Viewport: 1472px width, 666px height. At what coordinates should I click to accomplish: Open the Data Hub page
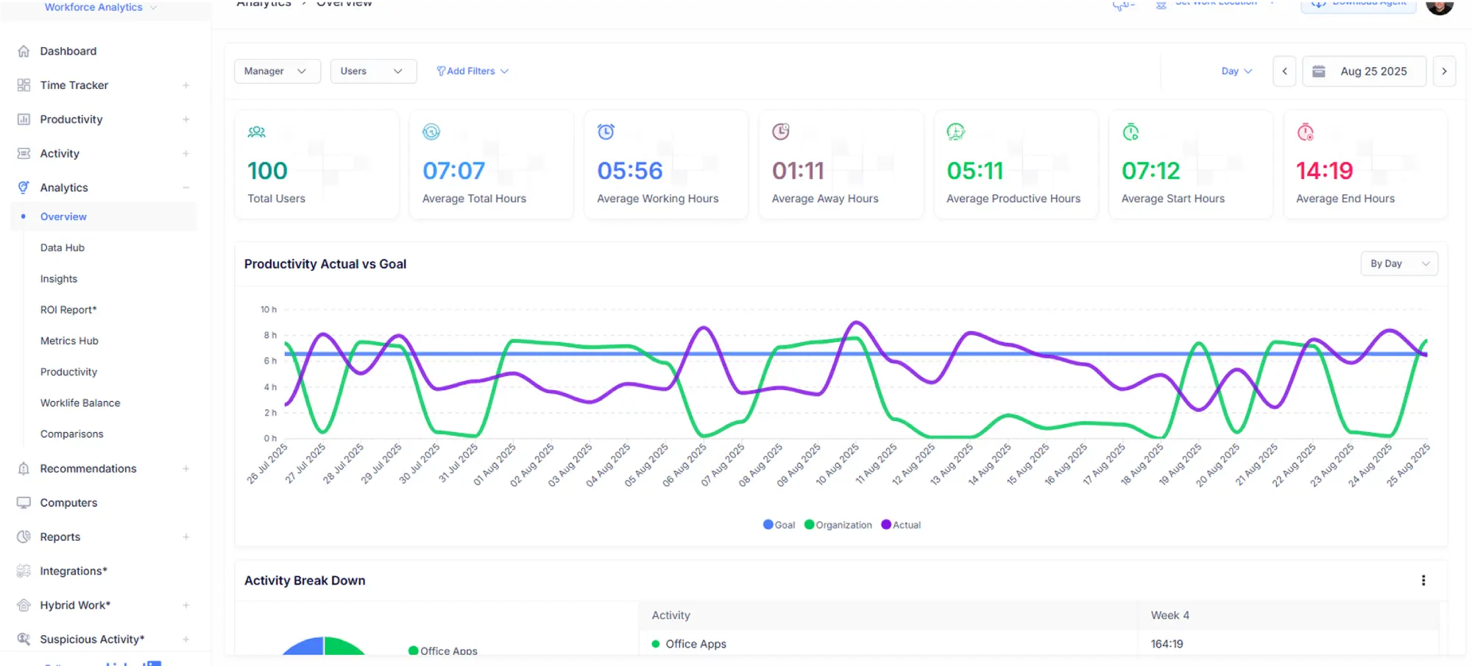[x=63, y=248]
